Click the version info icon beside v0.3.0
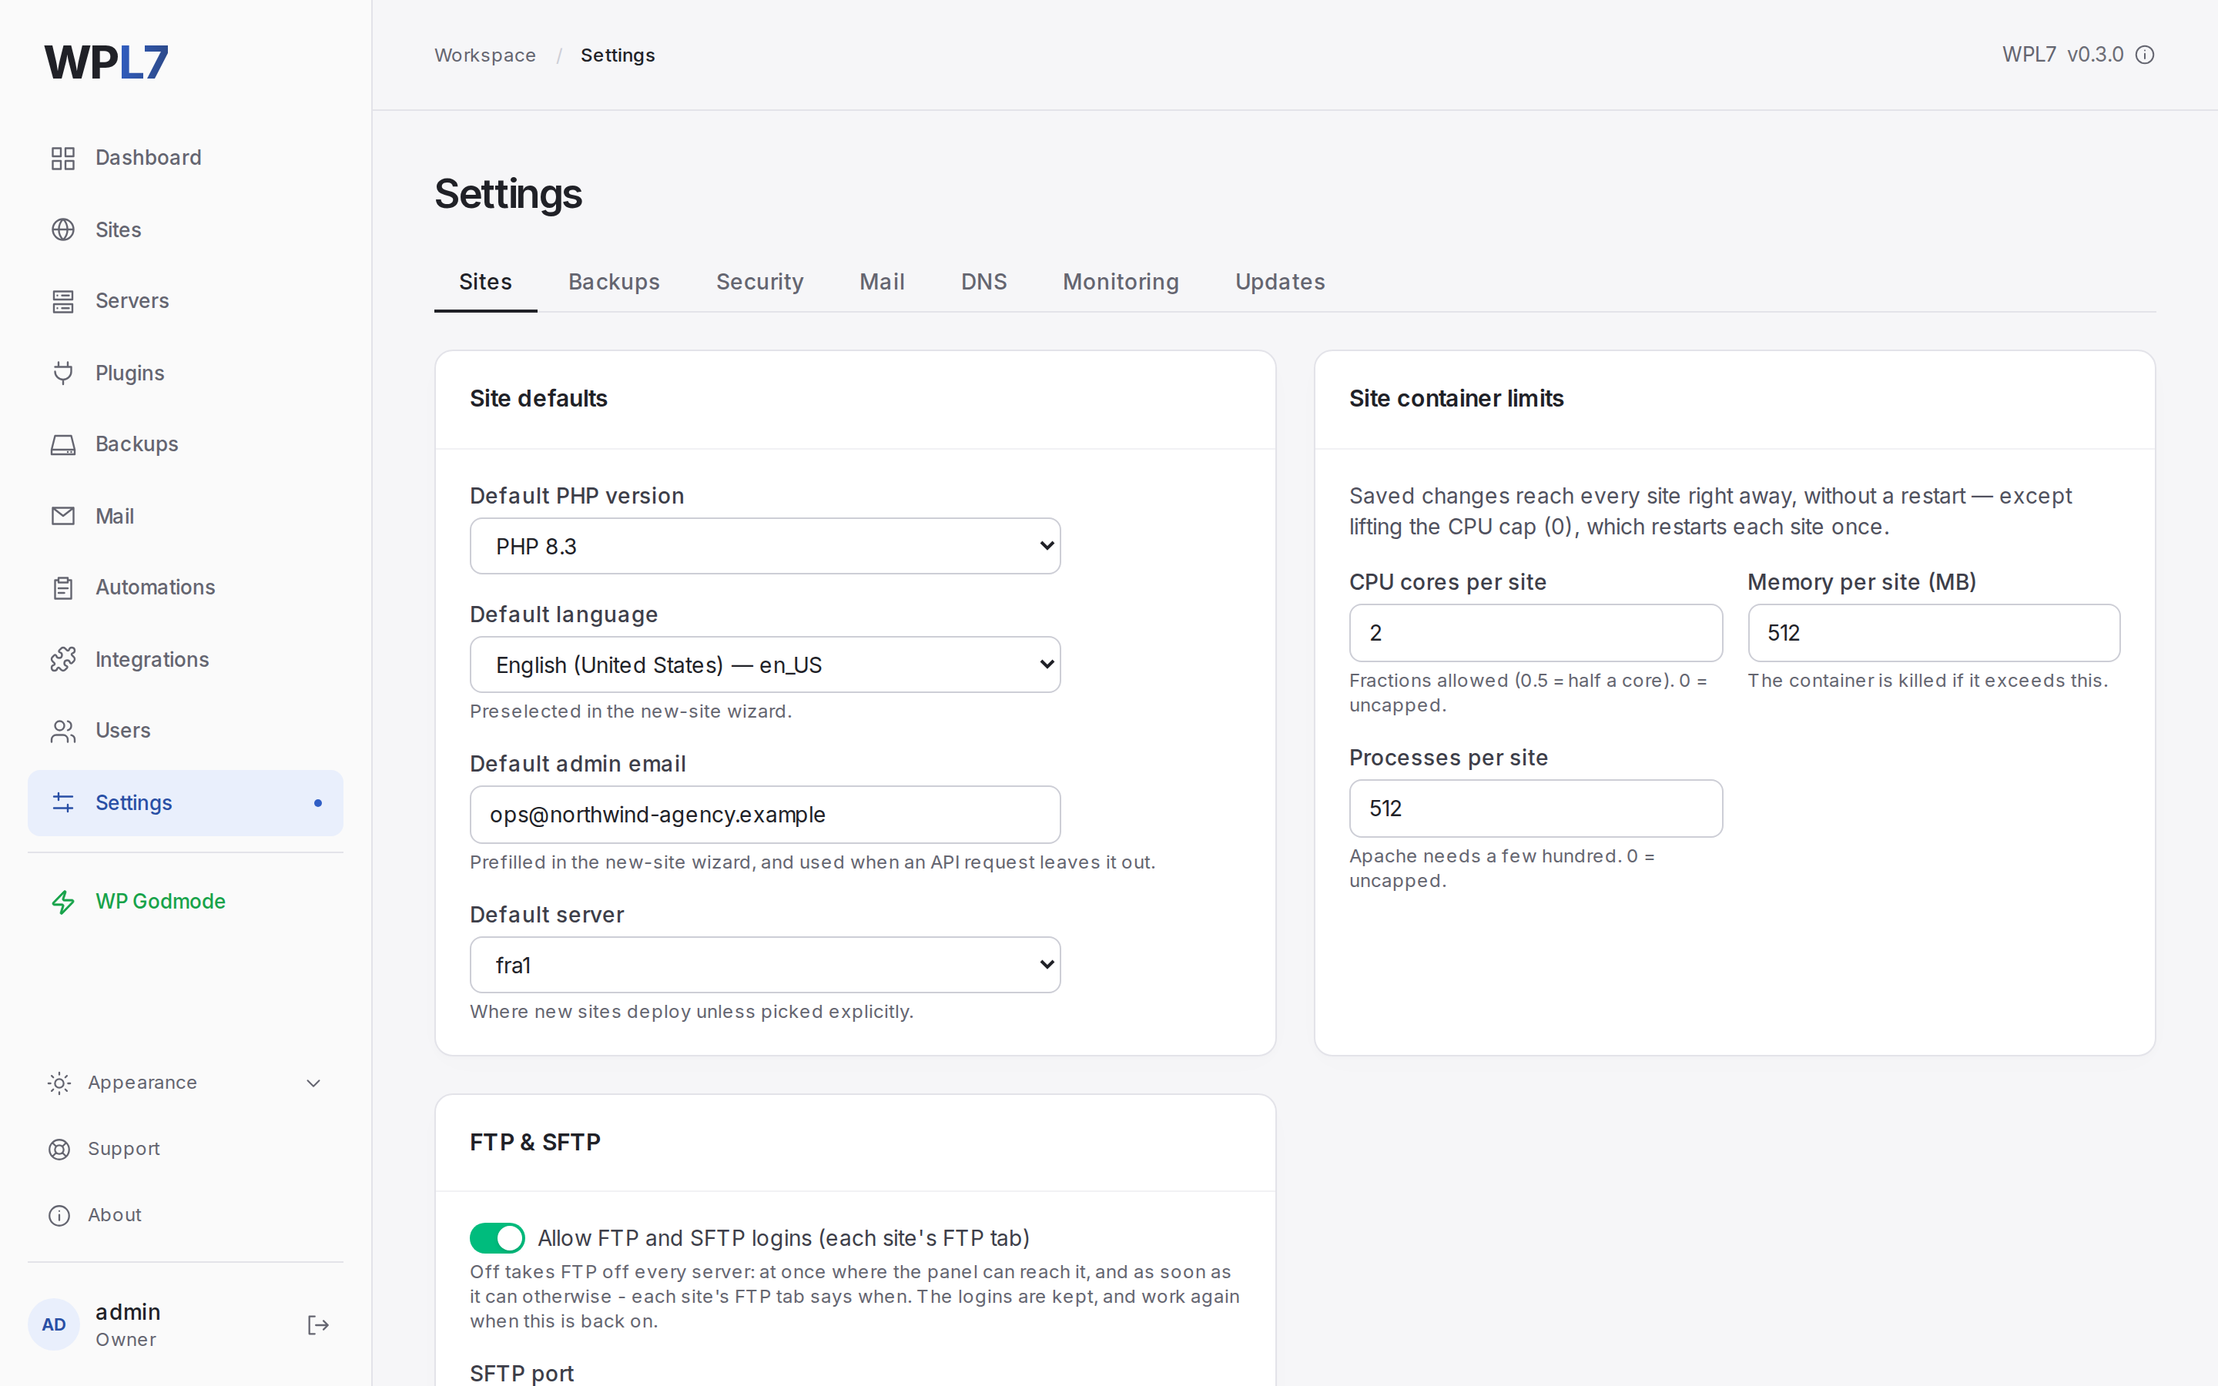 (2145, 55)
